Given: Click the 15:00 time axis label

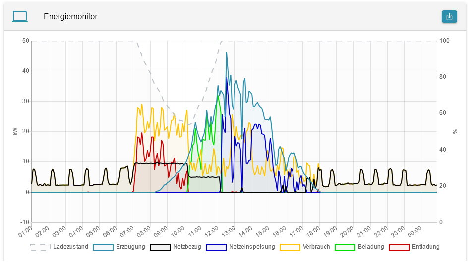Looking at the screenshot, I should point(262,231).
